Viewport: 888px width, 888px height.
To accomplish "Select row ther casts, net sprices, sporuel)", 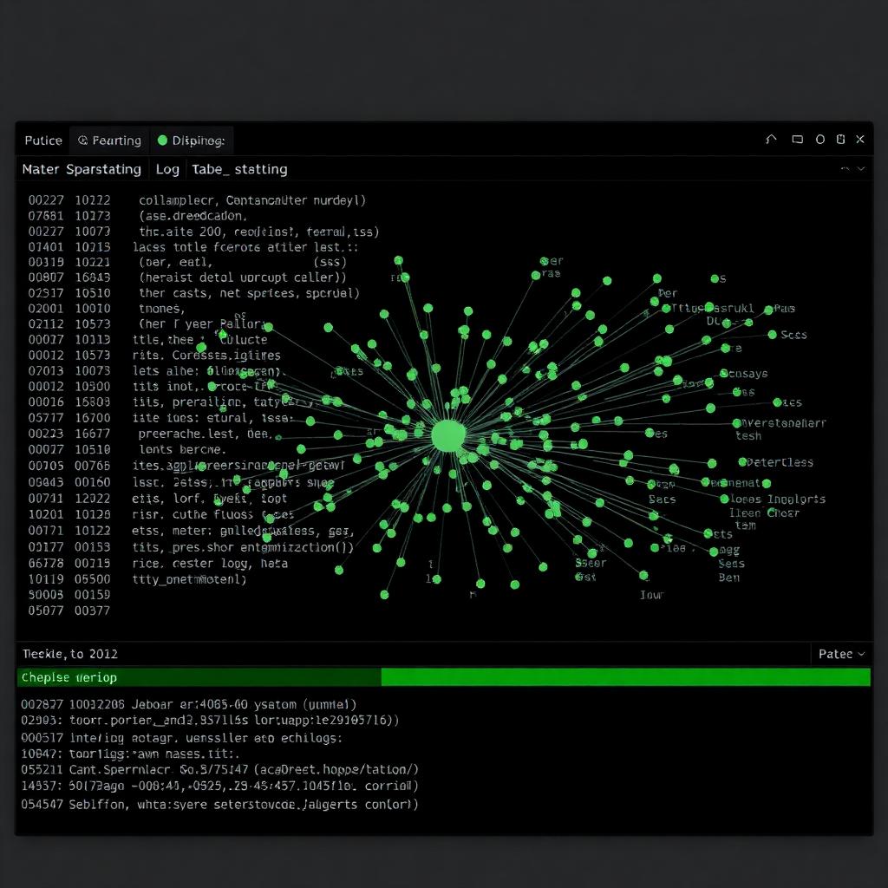I will tap(249, 293).
